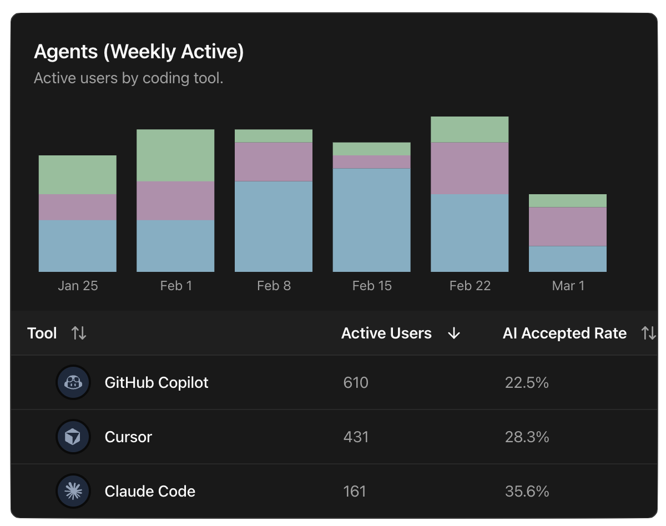Click the 35.6% accepted rate for Claude Code
This screenshot has width=666, height=526.
527,492
